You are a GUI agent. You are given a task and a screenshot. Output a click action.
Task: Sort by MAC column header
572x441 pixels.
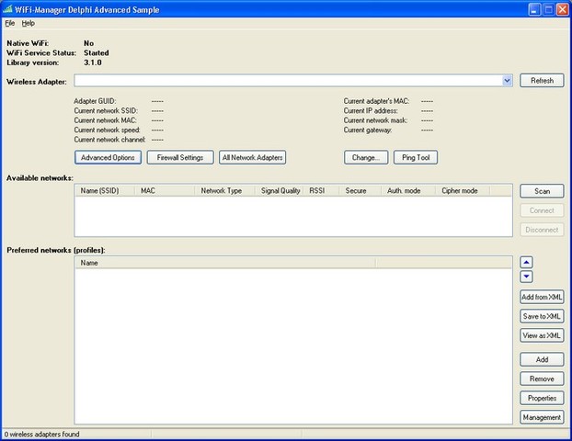click(165, 190)
